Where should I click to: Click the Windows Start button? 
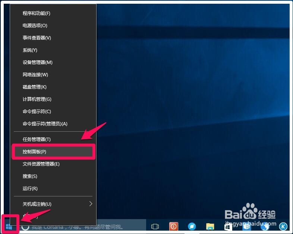coord(9,227)
